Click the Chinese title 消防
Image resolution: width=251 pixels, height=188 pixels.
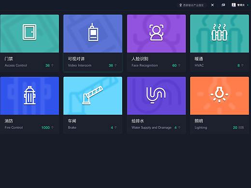pyautogui.click(x=9, y=121)
